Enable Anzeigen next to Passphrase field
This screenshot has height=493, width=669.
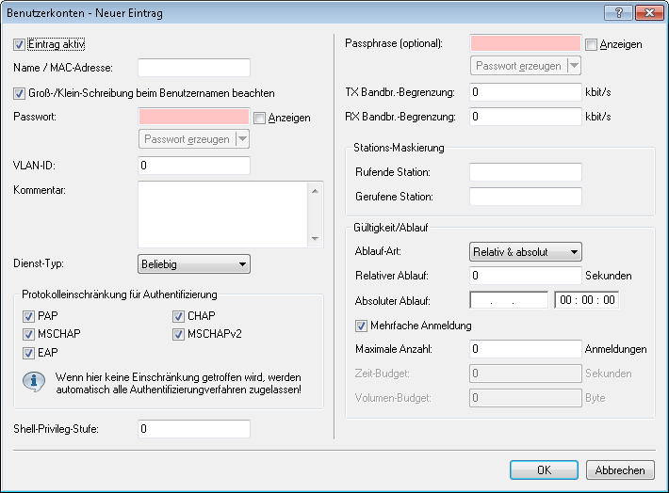592,44
